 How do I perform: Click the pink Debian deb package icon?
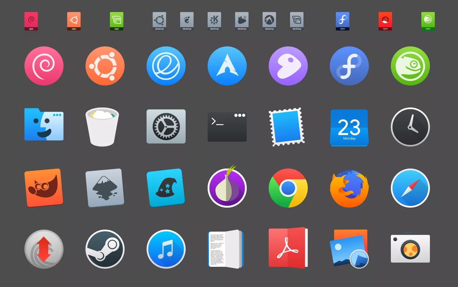click(31, 21)
